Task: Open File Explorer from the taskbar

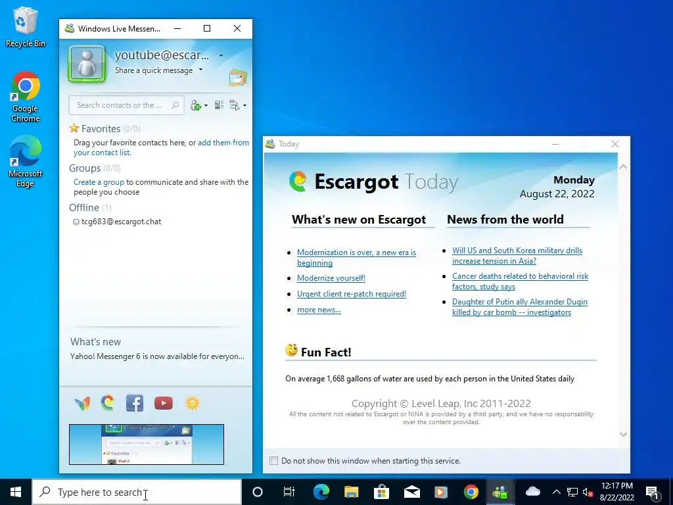Action: (x=351, y=492)
